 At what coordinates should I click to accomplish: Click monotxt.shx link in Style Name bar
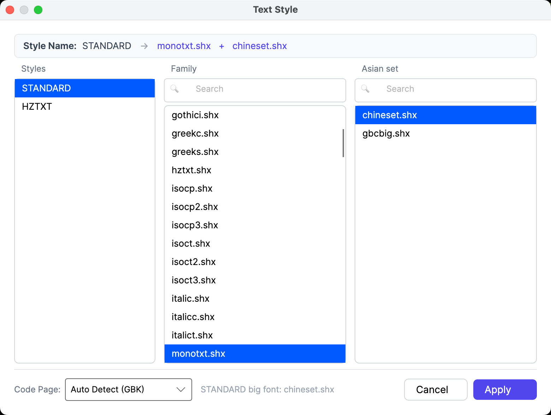(x=184, y=46)
